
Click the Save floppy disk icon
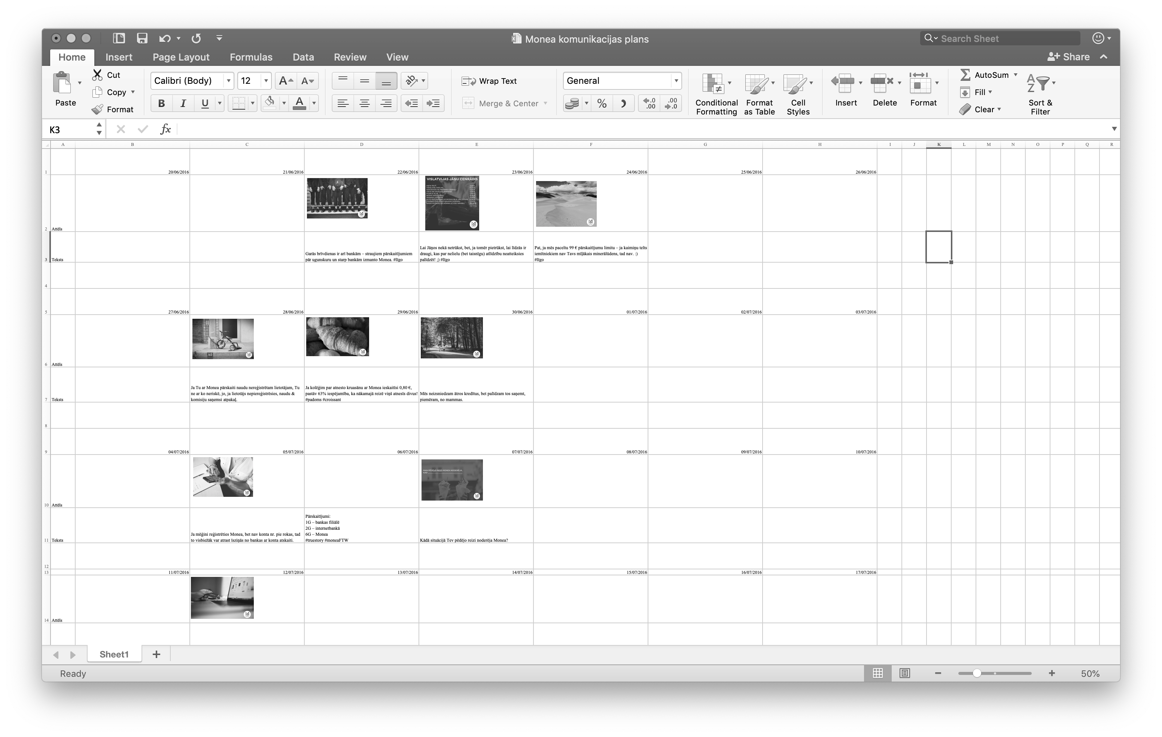pos(142,38)
